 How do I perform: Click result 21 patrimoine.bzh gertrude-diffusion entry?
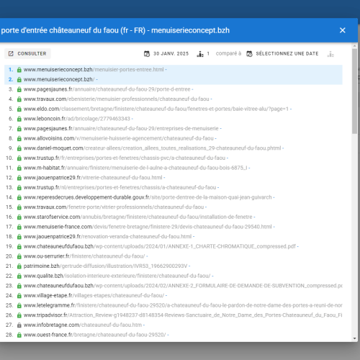point(105,266)
